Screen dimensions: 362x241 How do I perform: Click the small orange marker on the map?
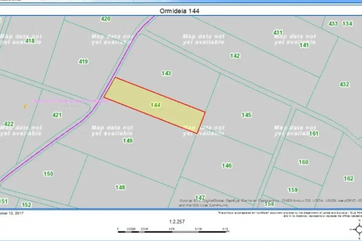(x=25, y=105)
